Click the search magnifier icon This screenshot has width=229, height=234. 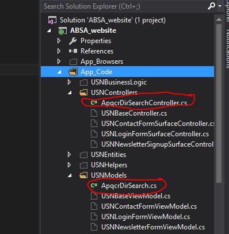click(212, 6)
